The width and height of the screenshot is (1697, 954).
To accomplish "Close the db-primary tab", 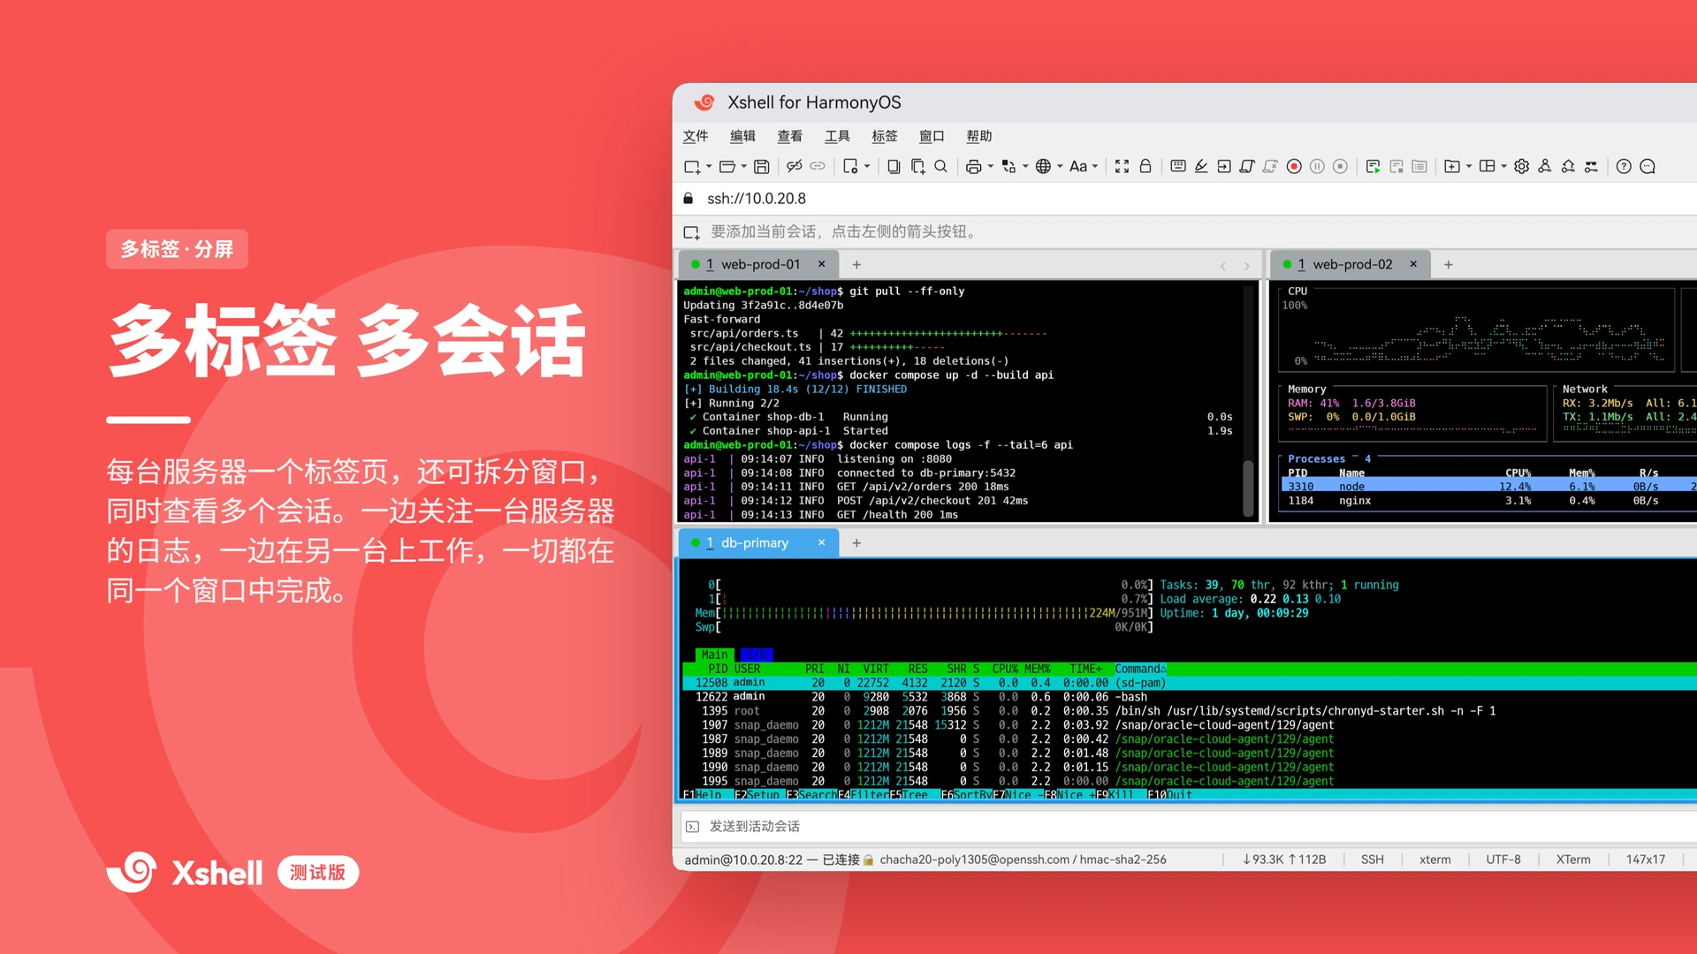I will click(822, 542).
